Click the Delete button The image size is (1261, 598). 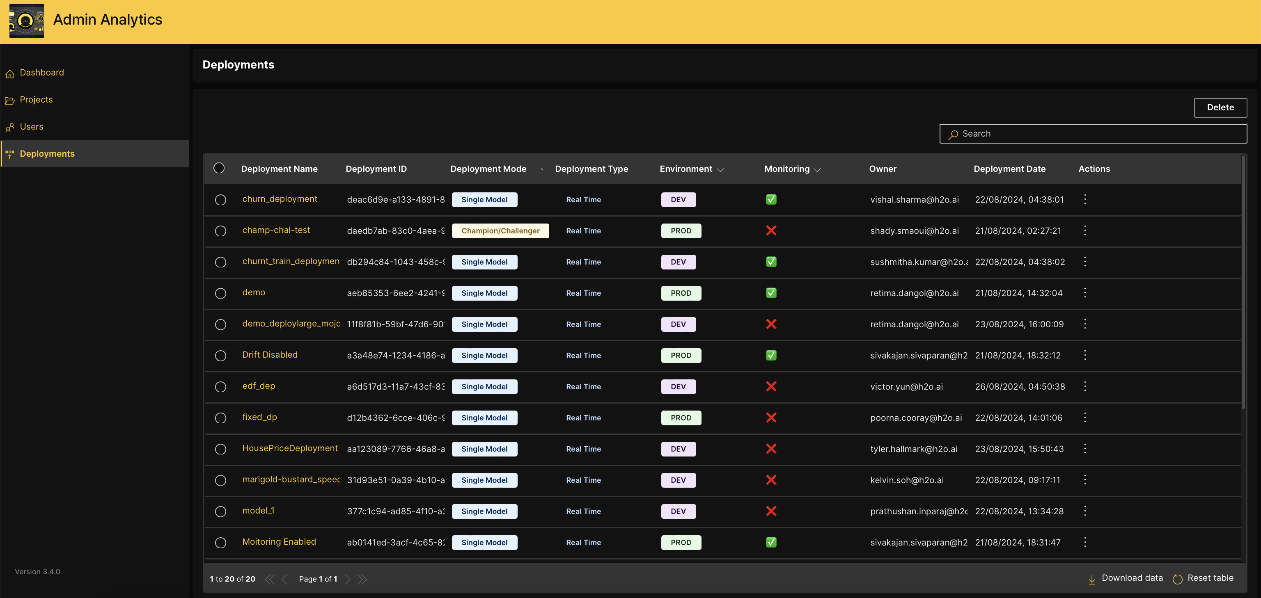tap(1220, 107)
